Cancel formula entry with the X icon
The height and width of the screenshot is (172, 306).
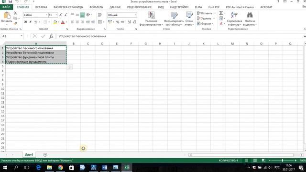(x=35, y=36)
